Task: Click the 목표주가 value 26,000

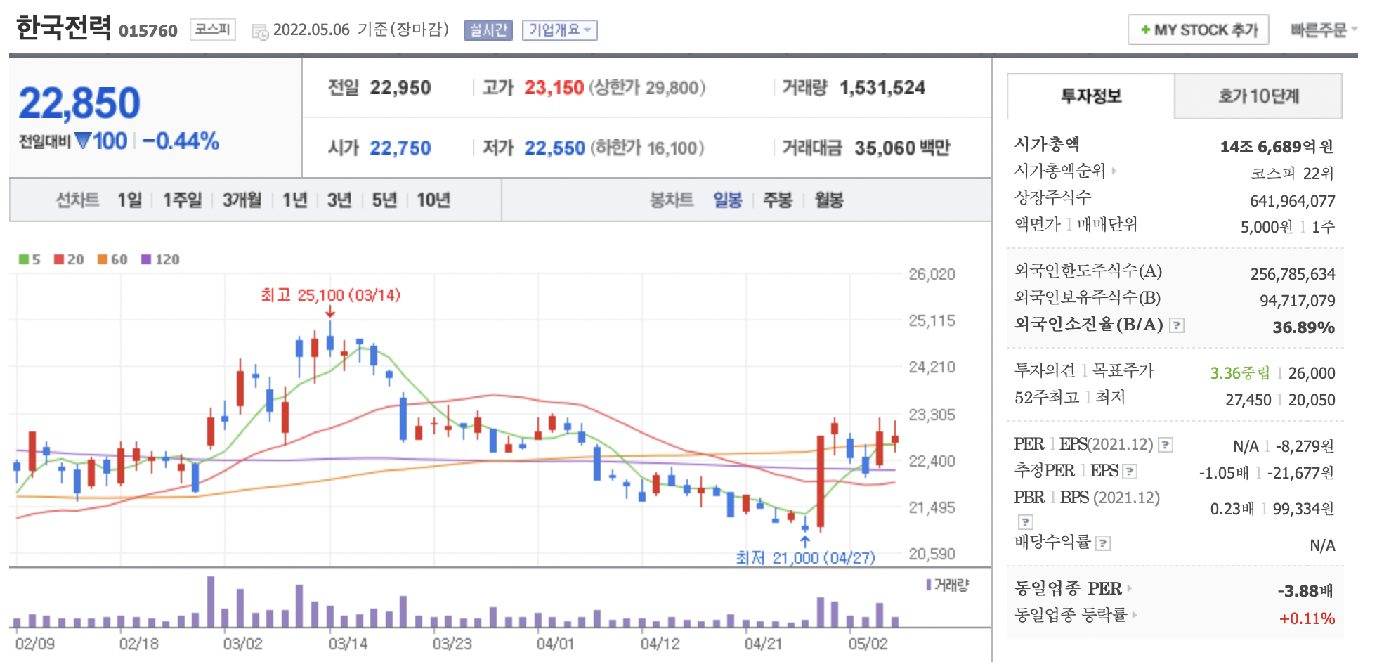Action: [1311, 373]
